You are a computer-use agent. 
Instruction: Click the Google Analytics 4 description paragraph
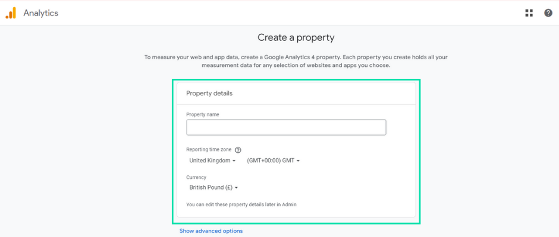(296, 61)
